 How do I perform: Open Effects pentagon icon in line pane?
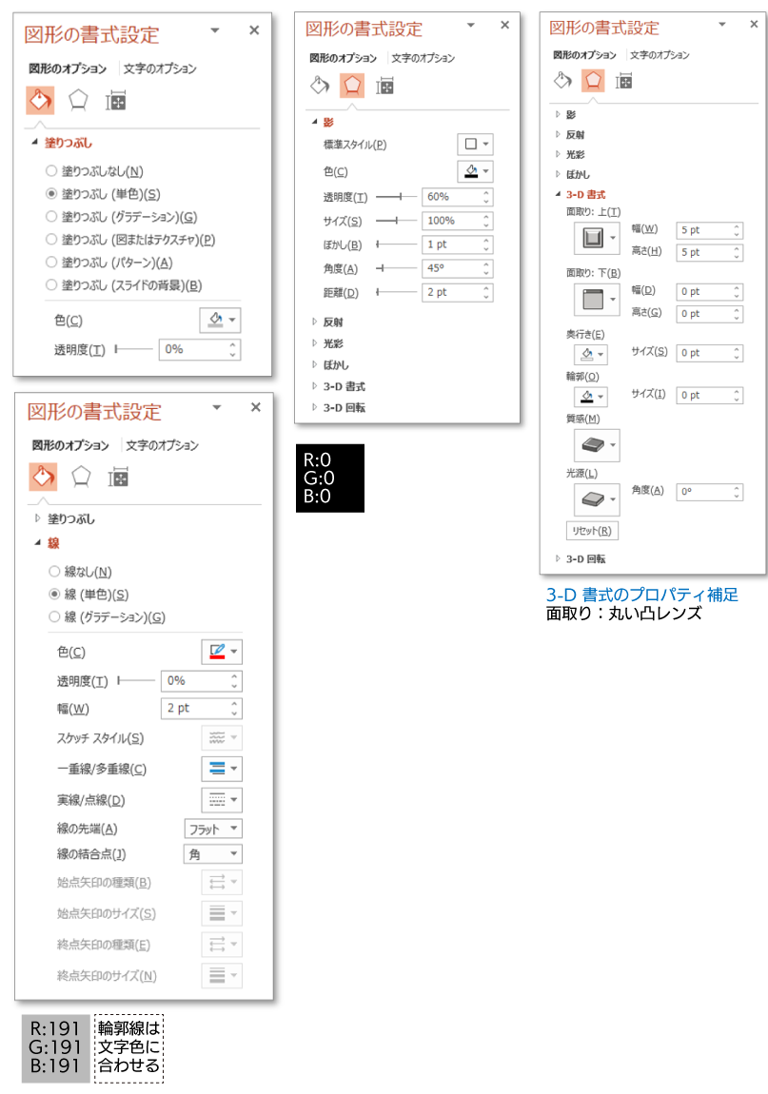81,478
